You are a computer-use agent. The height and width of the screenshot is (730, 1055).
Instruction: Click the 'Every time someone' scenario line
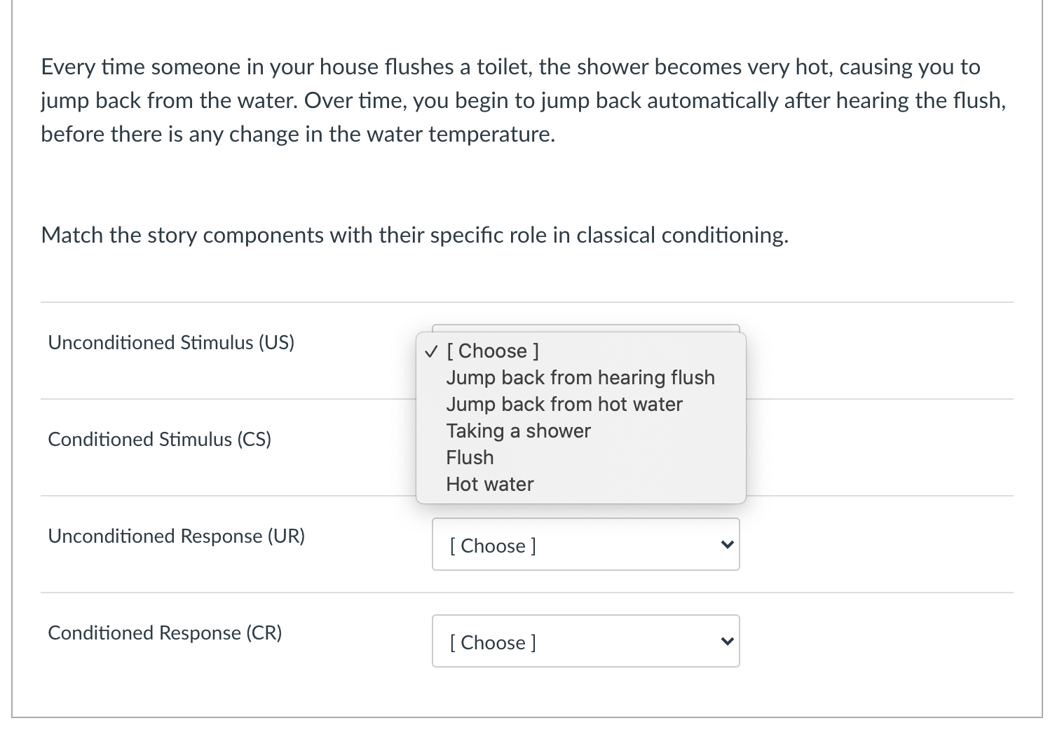tap(510, 67)
